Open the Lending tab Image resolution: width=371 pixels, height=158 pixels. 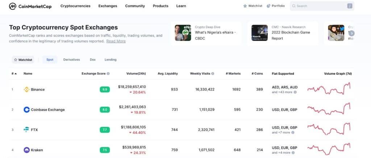111,60
